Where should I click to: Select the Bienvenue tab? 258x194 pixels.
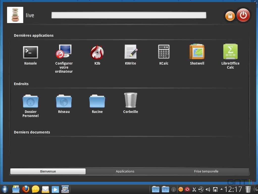[x=48, y=171]
